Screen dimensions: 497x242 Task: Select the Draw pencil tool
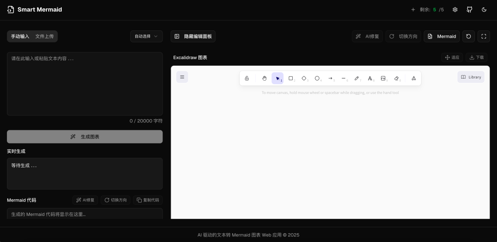tap(357, 78)
